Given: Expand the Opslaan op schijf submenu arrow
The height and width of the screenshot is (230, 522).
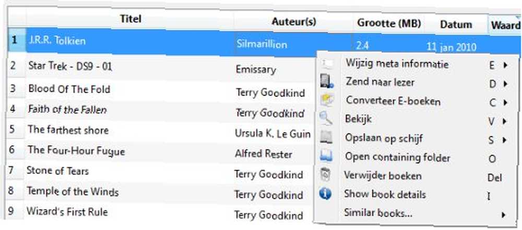Looking at the screenshot, I should pyautogui.click(x=504, y=140).
